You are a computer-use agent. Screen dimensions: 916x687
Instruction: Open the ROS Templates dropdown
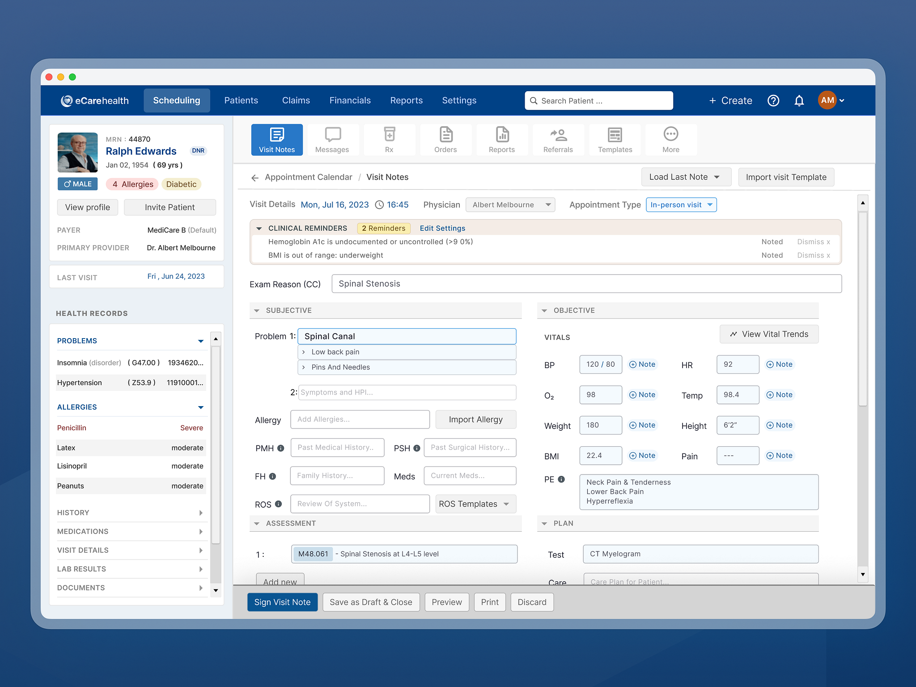(x=475, y=504)
